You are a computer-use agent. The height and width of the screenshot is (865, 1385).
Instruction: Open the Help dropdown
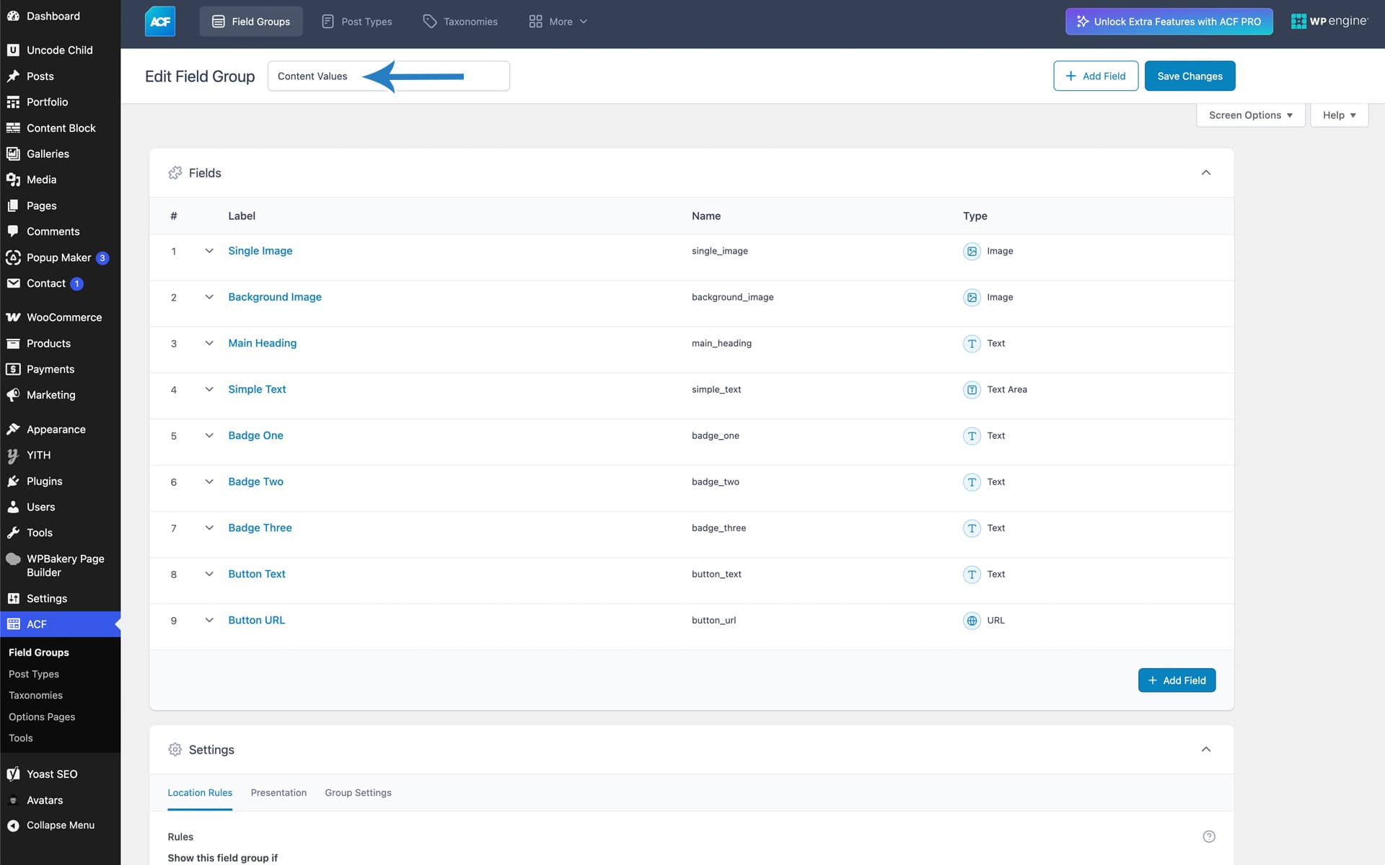(x=1340, y=115)
